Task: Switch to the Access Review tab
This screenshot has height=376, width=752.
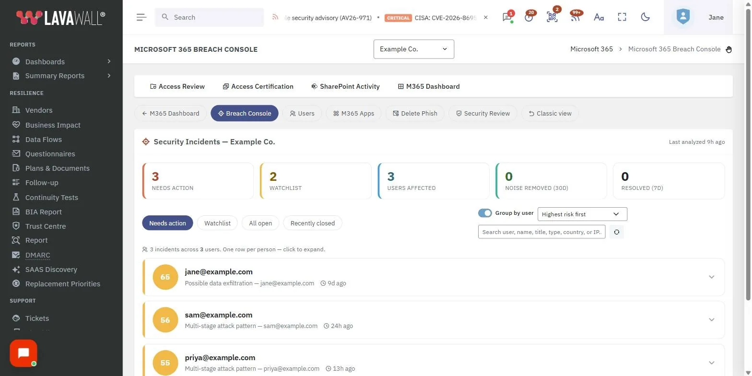Action: [x=177, y=86]
